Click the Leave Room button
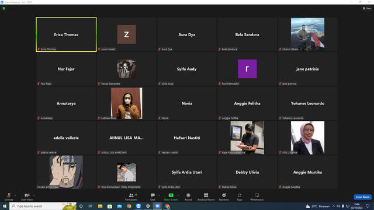Viewport: 374px width, 210px height. point(362,197)
